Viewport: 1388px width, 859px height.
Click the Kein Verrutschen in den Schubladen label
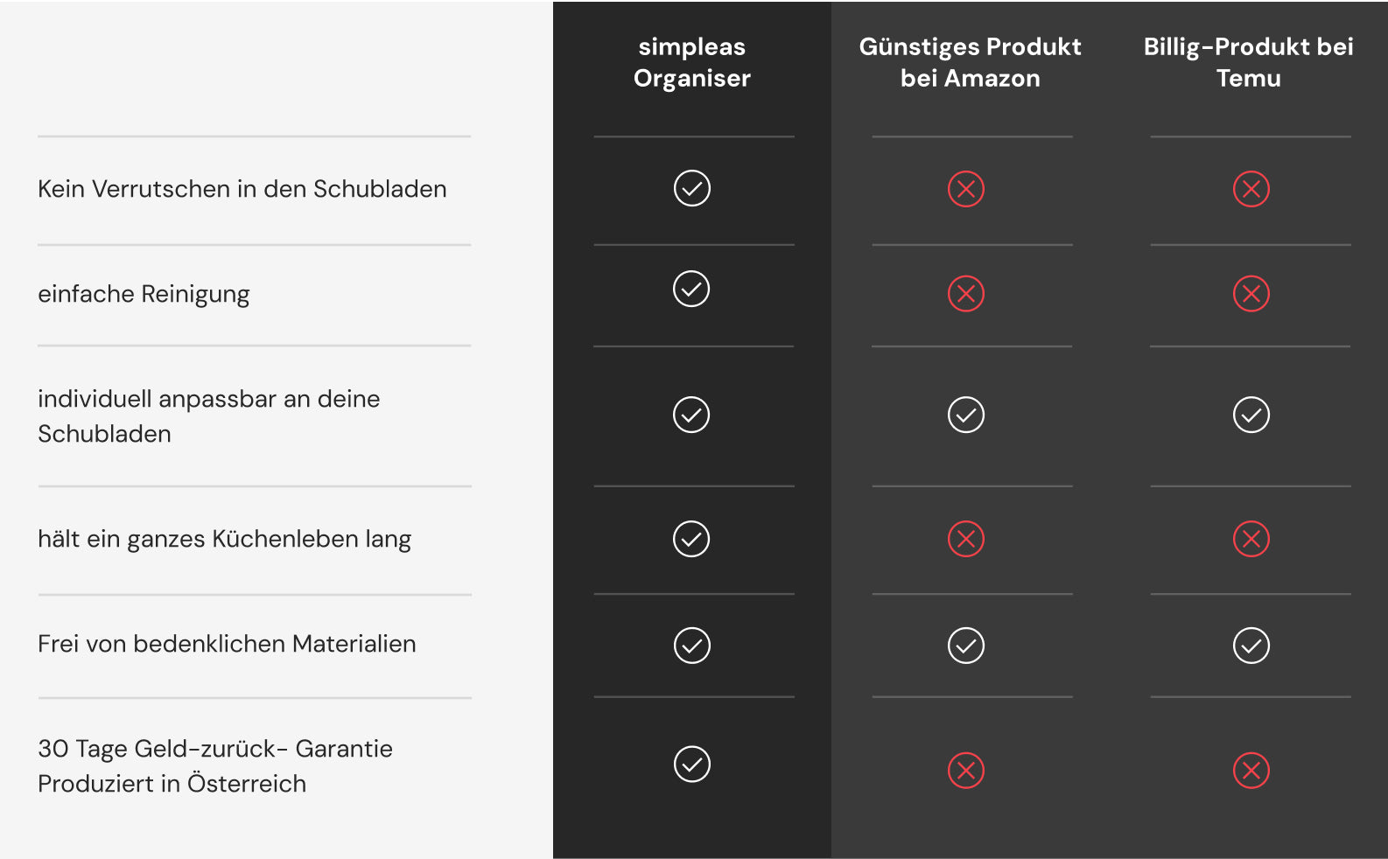(242, 189)
